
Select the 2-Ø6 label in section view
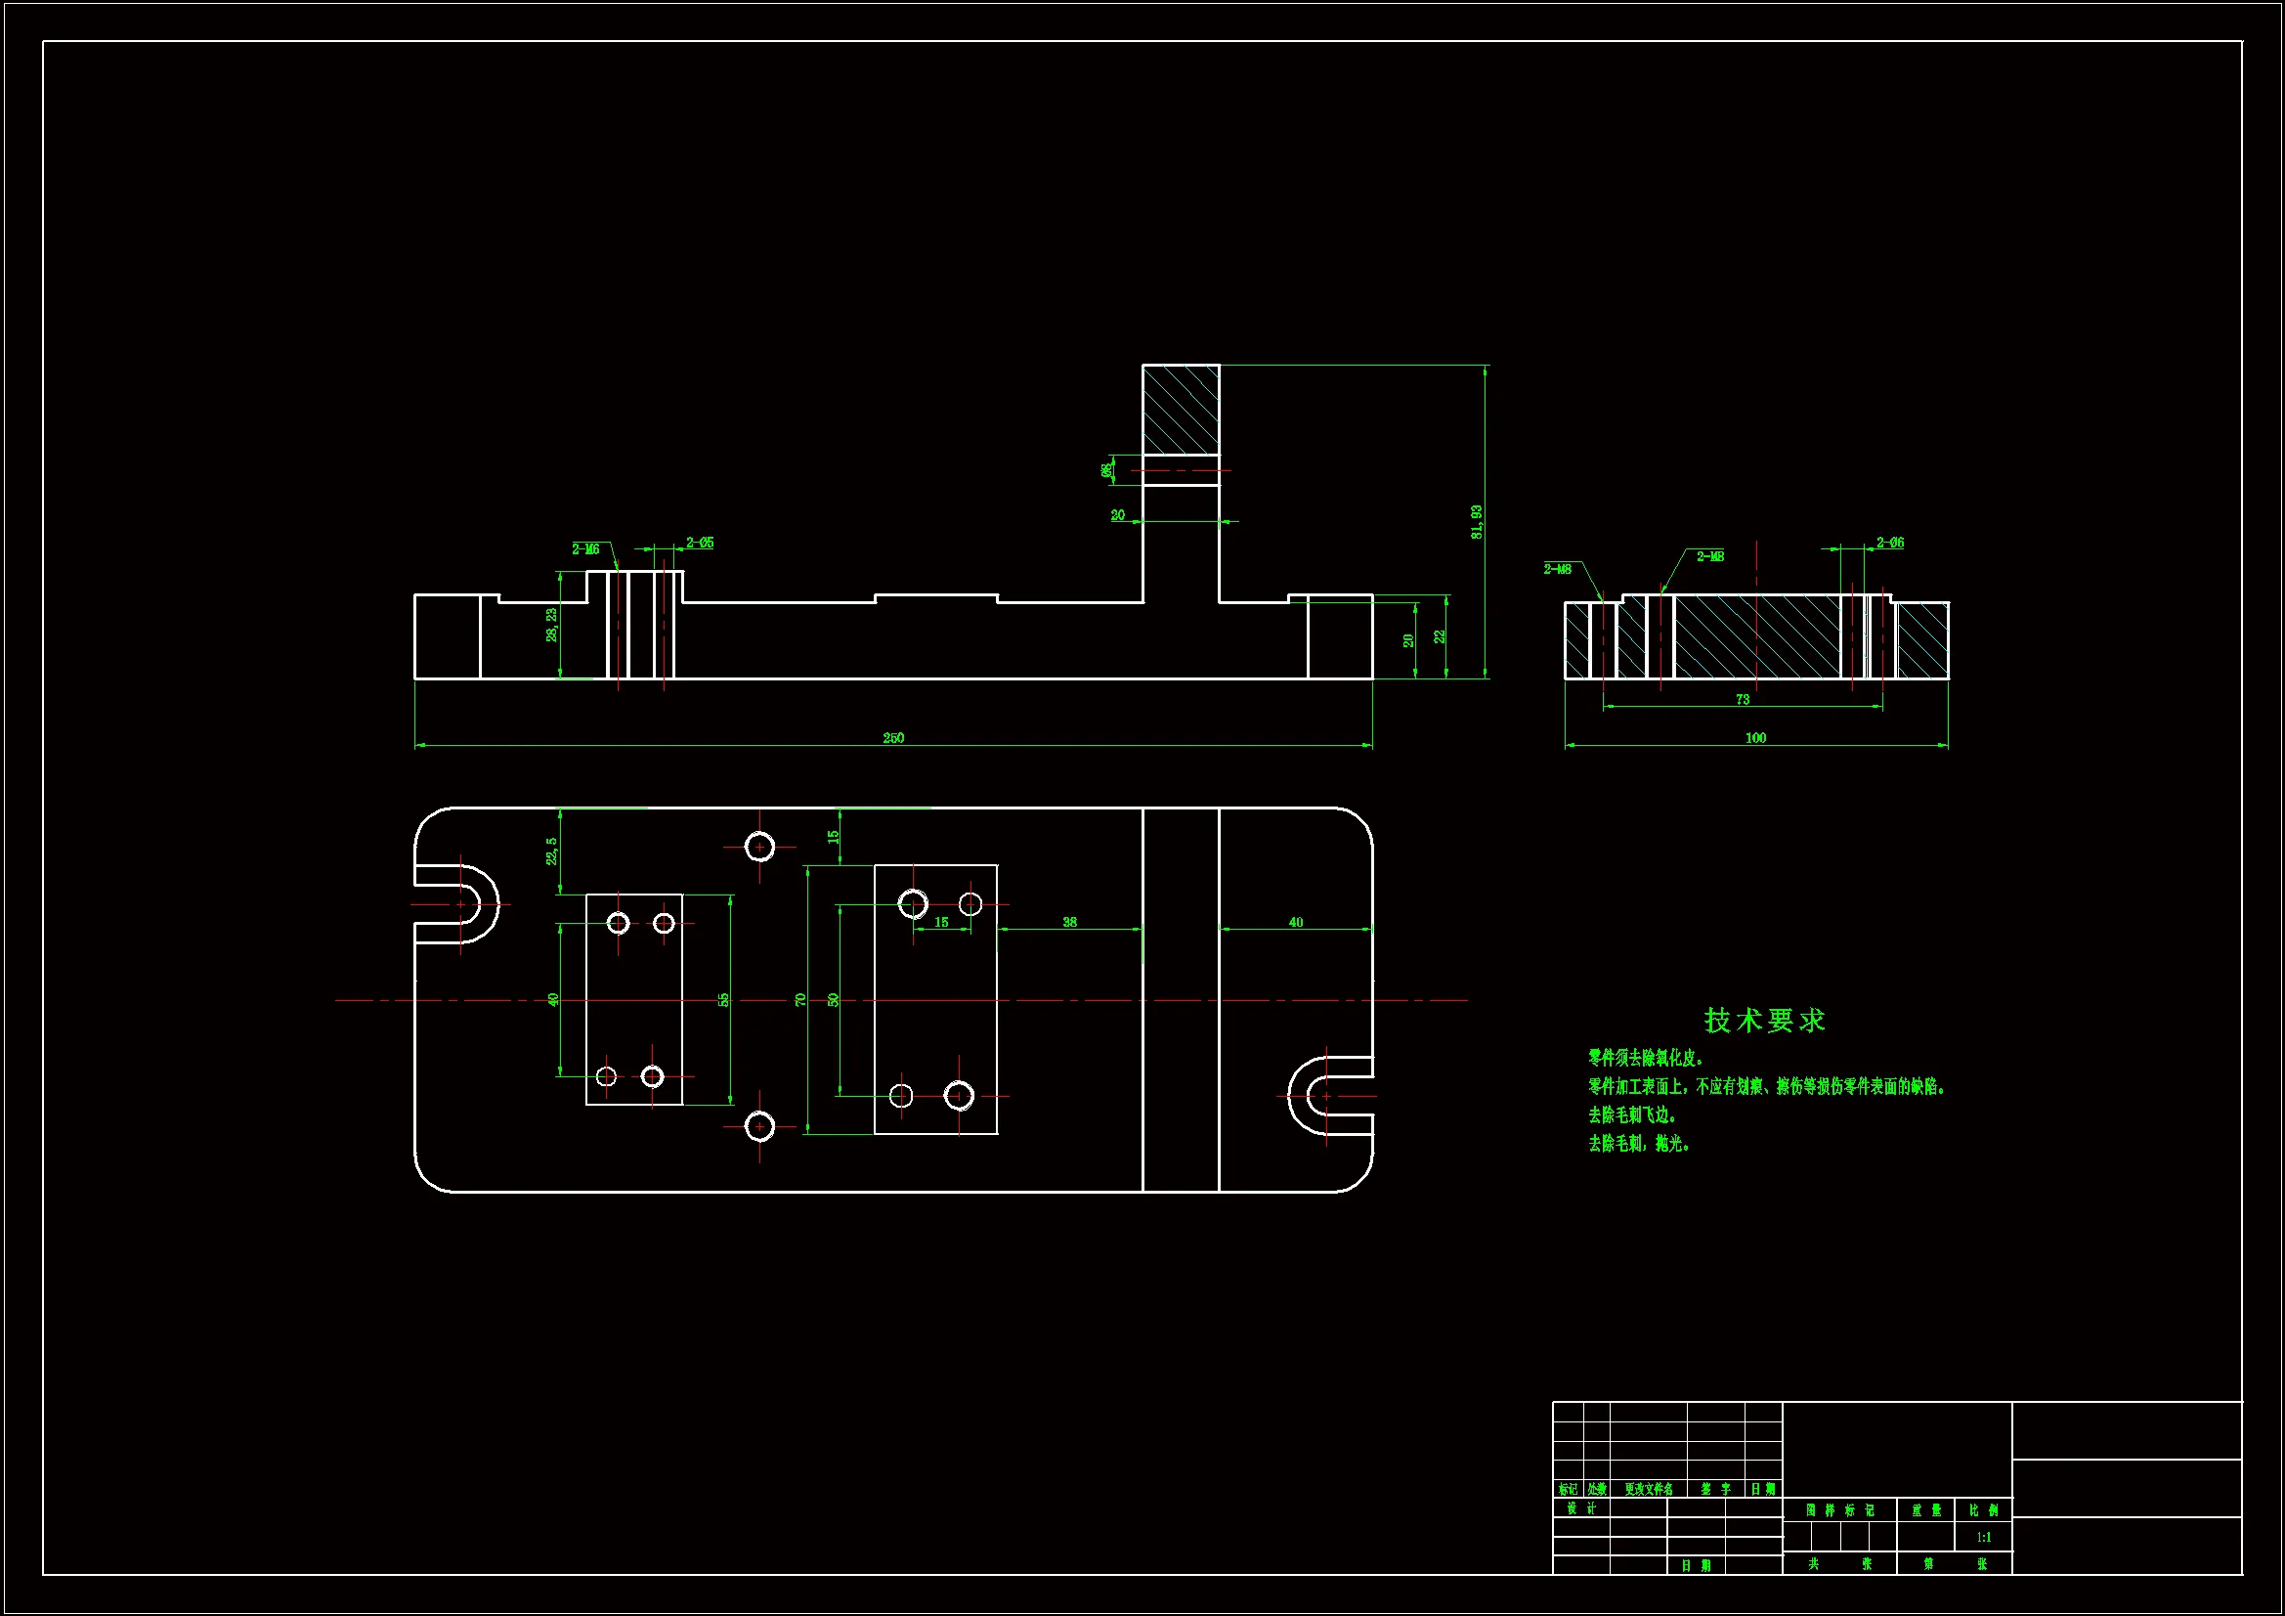[x=1890, y=543]
